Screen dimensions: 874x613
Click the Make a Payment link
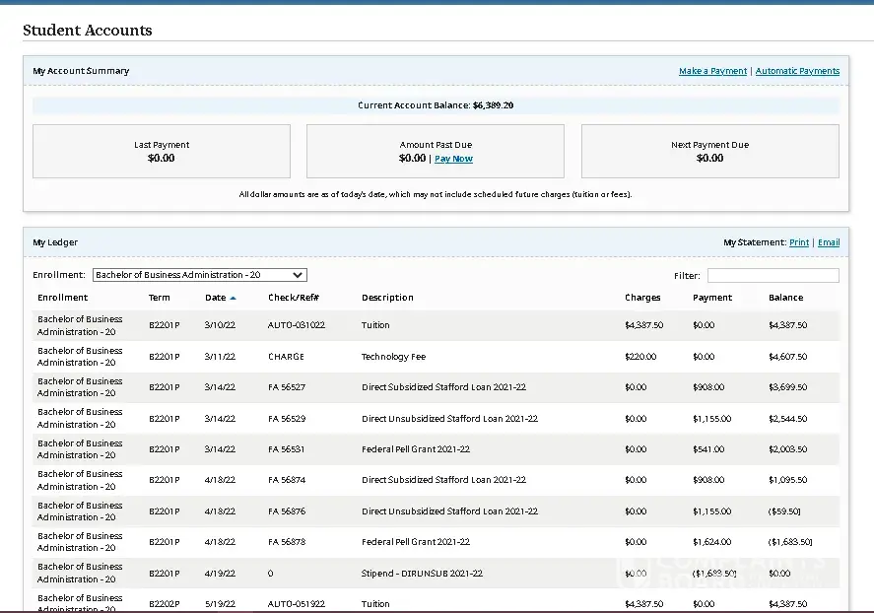712,71
